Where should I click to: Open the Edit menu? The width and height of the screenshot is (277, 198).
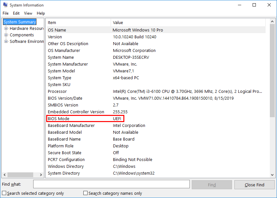pos(16,13)
